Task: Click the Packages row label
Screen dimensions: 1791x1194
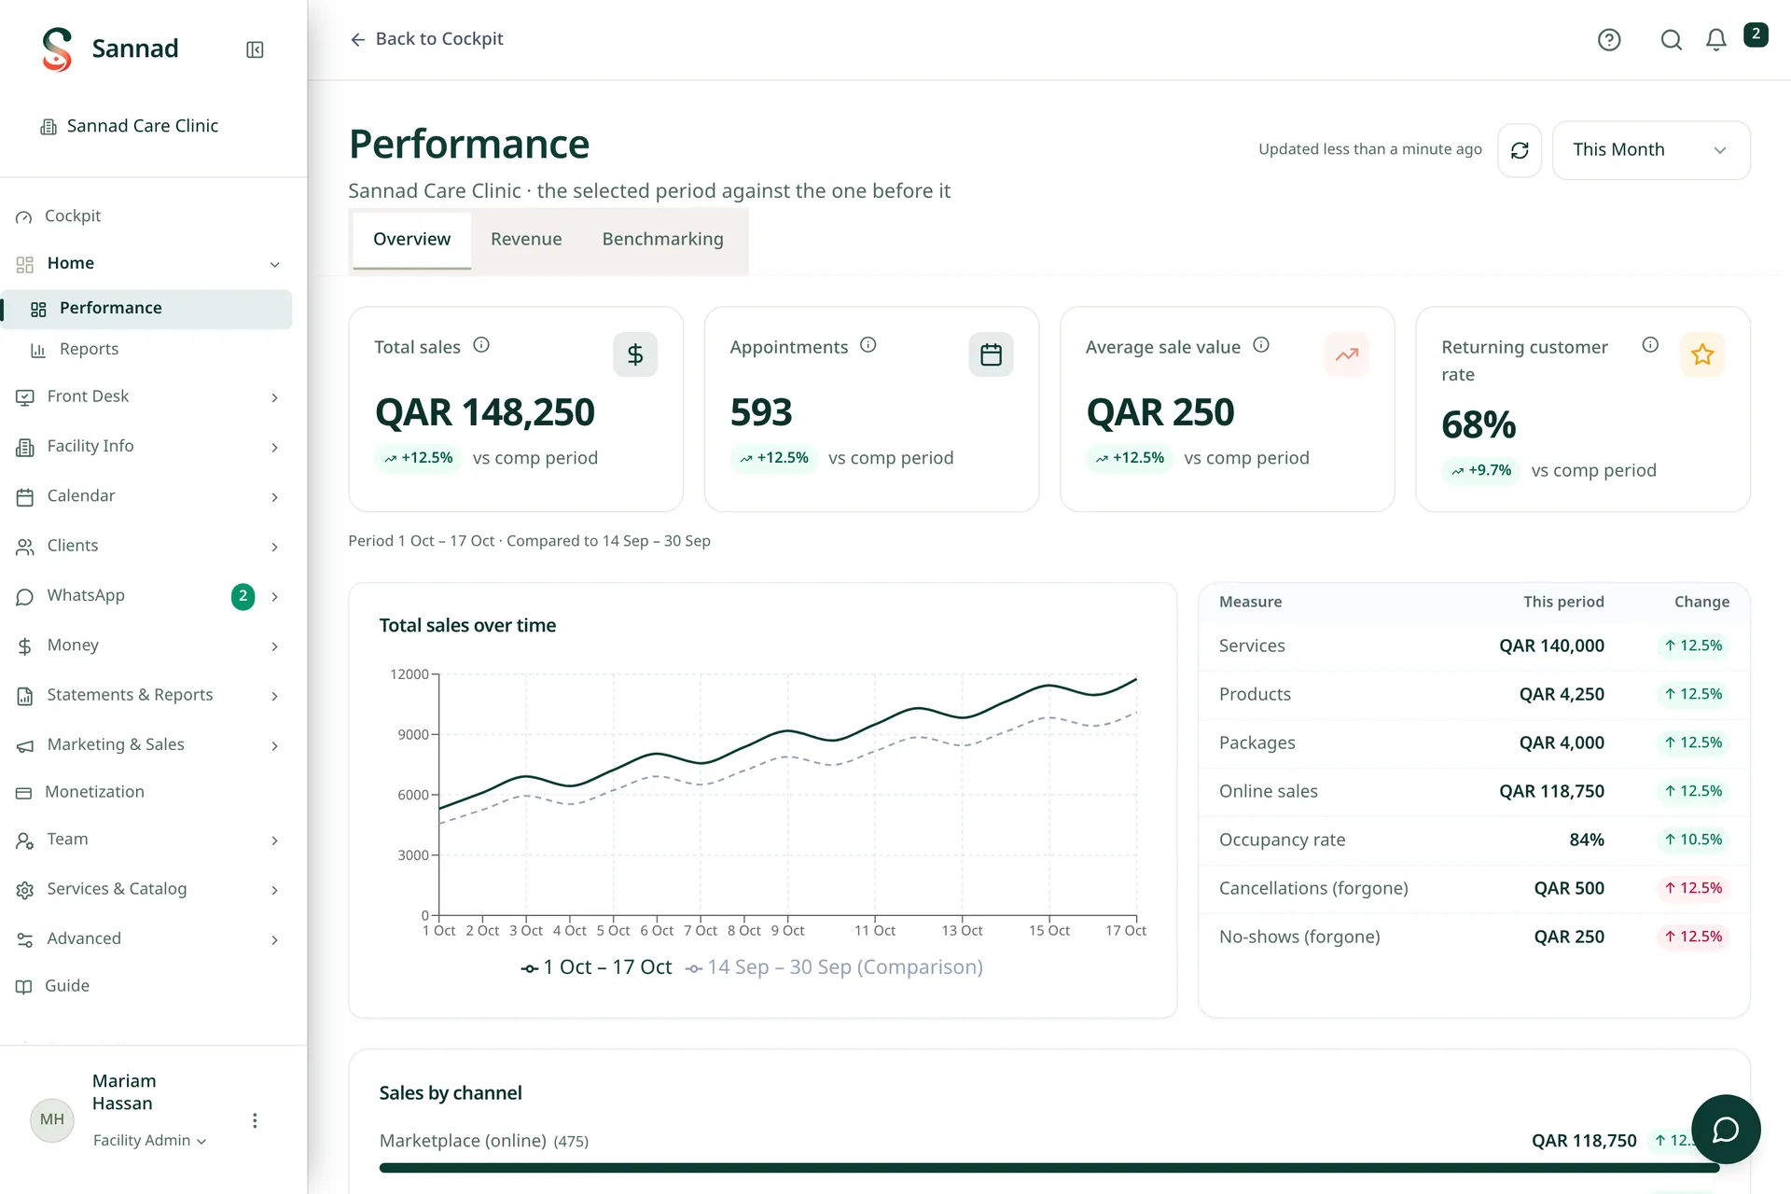Action: [x=1256, y=743]
